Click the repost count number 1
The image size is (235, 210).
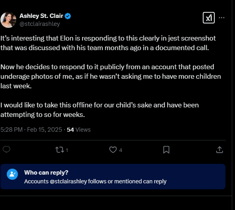tap(67, 150)
